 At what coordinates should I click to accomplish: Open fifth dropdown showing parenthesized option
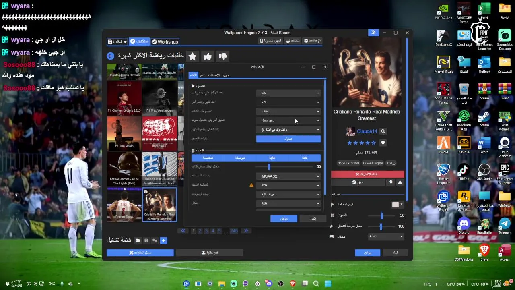tap(288, 130)
